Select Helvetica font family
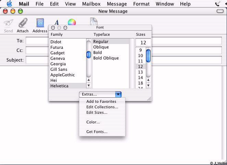Viewport: 227px width, 165px height. coord(68,86)
